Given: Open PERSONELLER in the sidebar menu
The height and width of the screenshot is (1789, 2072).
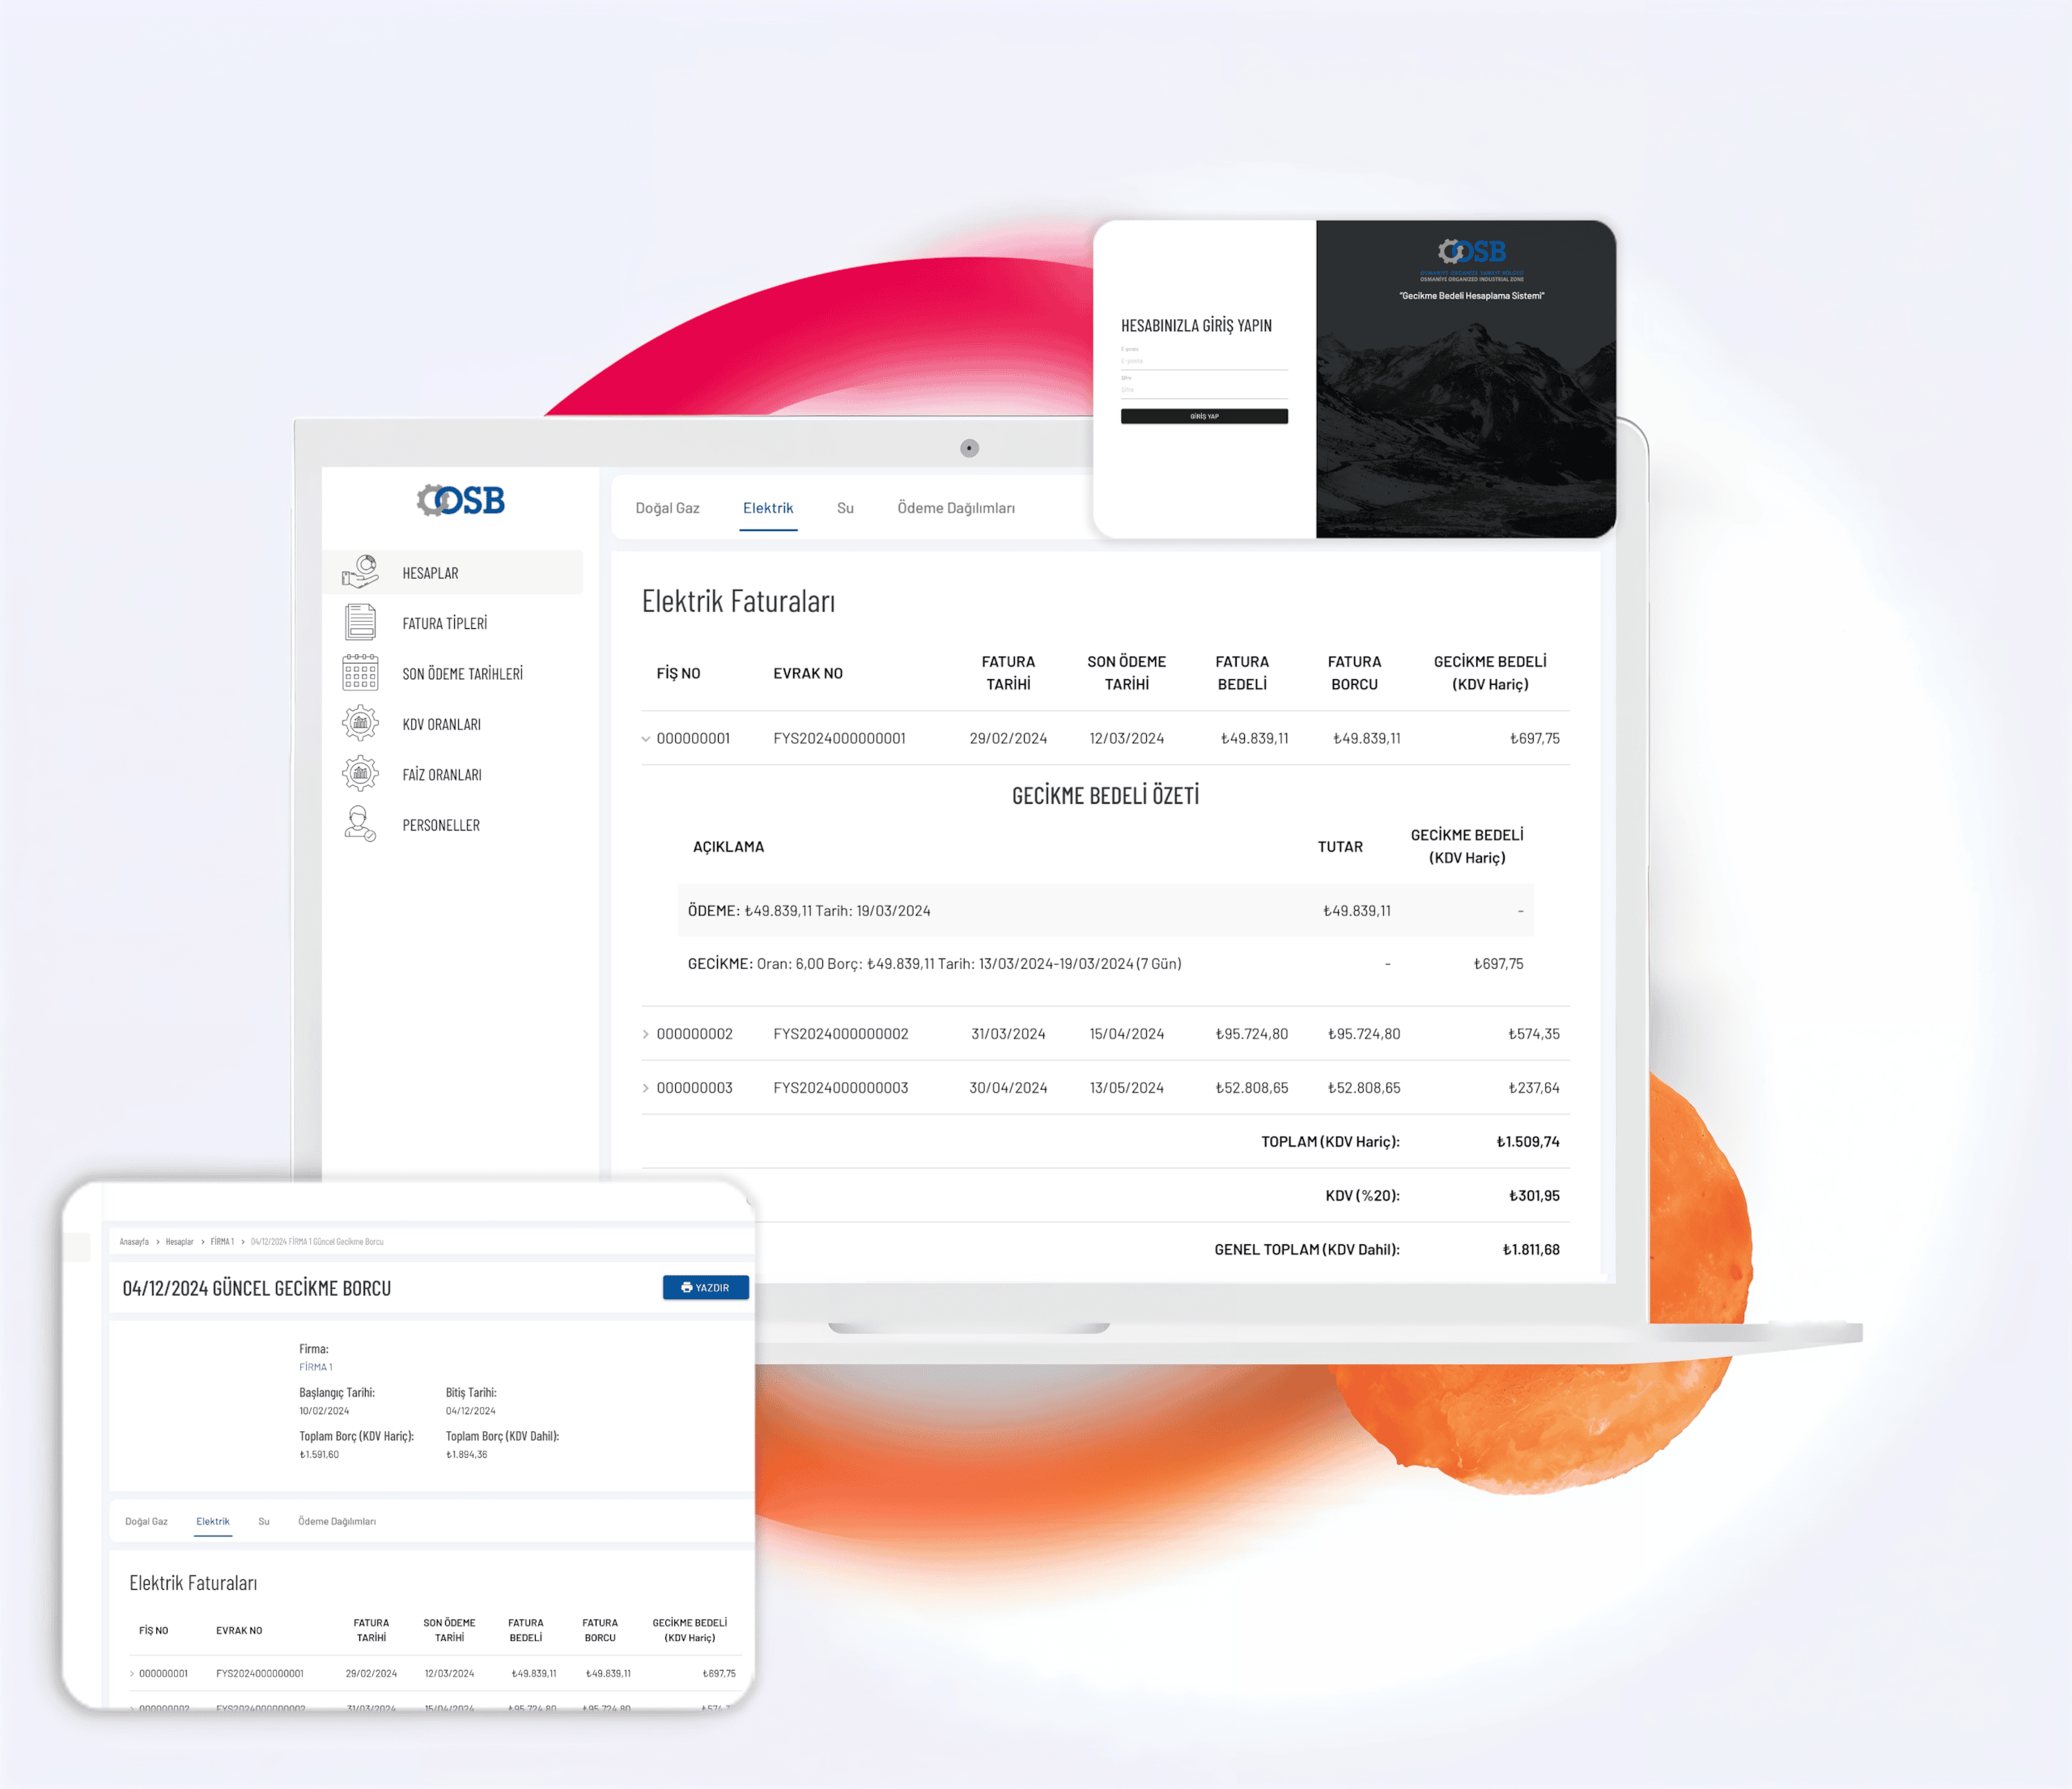Looking at the screenshot, I should click(441, 825).
